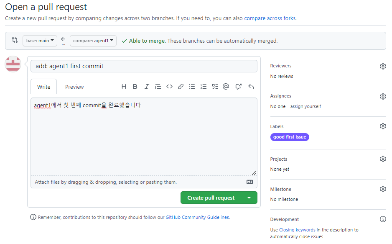Image resolution: width=392 pixels, height=244 pixels.
Task: Switch to the Write tab
Action: tap(44, 87)
